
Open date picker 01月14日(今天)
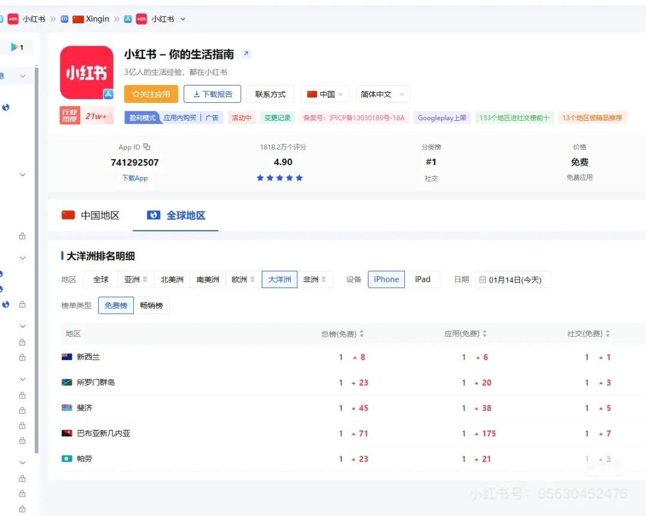click(513, 280)
